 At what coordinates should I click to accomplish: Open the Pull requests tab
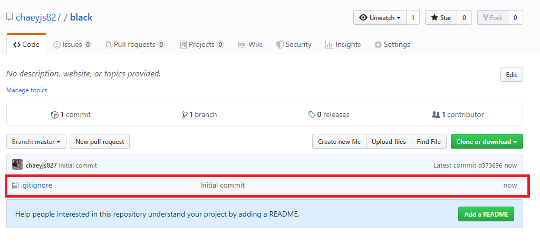pos(135,44)
